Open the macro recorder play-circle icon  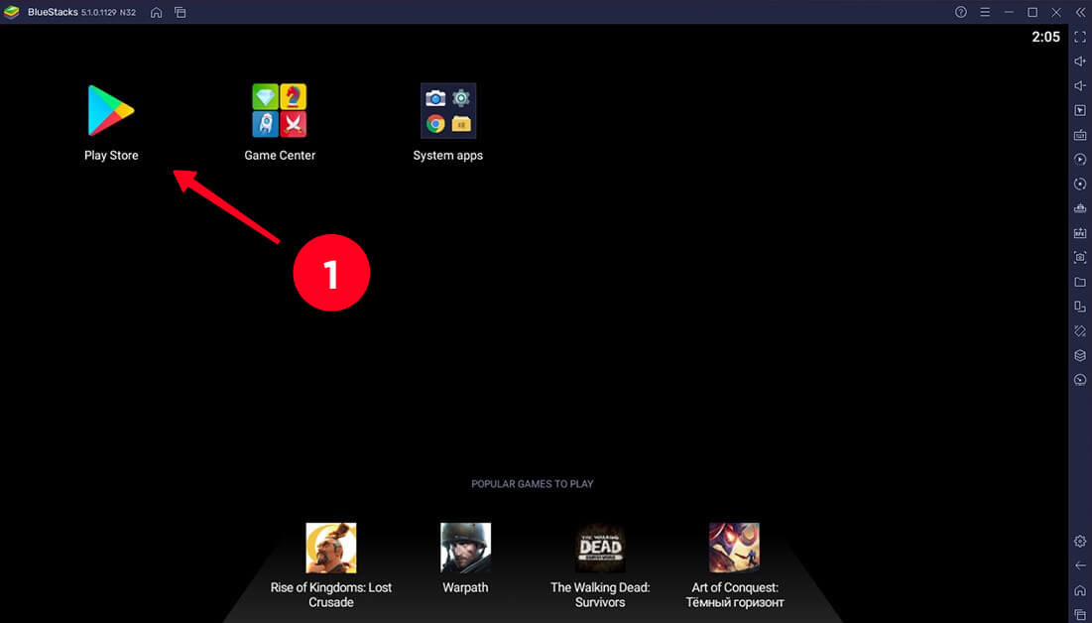tap(1080, 159)
